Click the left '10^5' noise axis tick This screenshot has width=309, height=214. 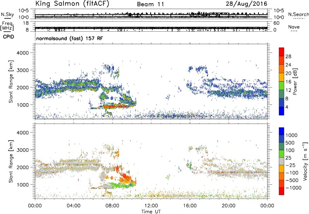[x=24, y=11]
